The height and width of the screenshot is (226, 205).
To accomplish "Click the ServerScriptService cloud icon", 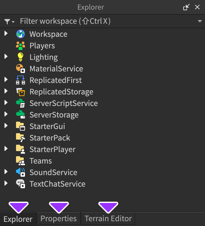I will coord(20,103).
